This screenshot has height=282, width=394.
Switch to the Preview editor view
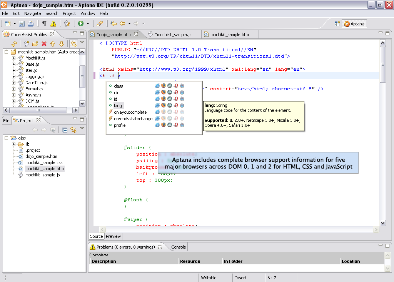click(113, 236)
